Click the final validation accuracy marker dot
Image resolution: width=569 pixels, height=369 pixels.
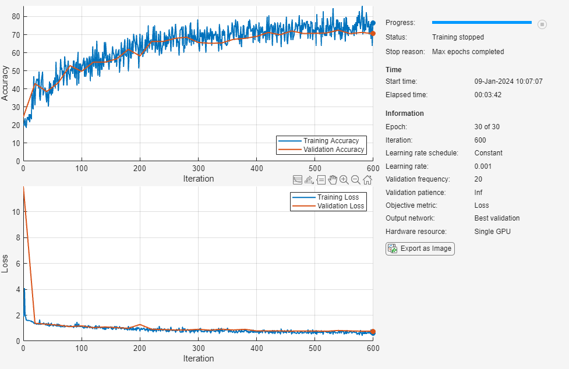373,33
